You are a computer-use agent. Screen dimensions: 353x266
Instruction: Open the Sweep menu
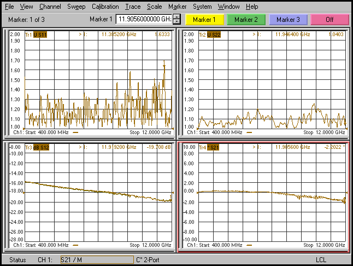click(76, 7)
